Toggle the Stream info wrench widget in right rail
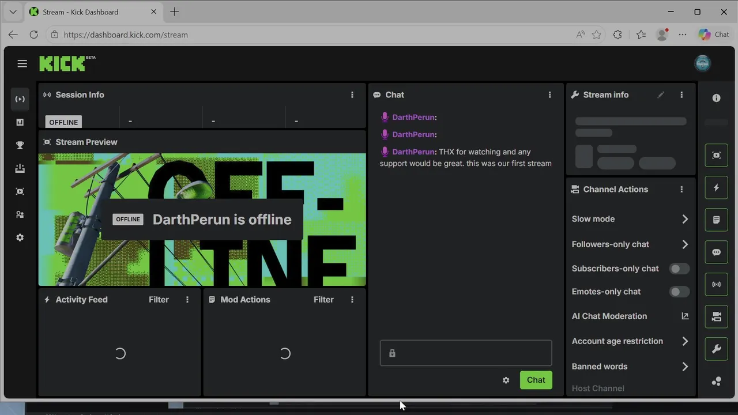The height and width of the screenshot is (415, 738). pyautogui.click(x=716, y=349)
